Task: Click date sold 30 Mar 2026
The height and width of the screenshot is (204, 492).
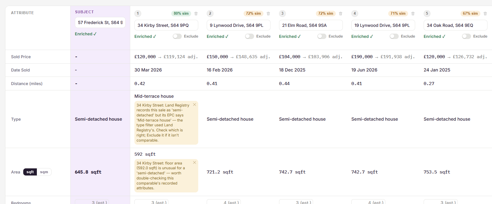Action: click(148, 70)
